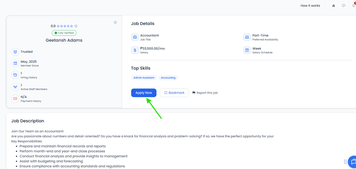
Task: Click the Salary Schedule calendar icon
Action: [247, 50]
